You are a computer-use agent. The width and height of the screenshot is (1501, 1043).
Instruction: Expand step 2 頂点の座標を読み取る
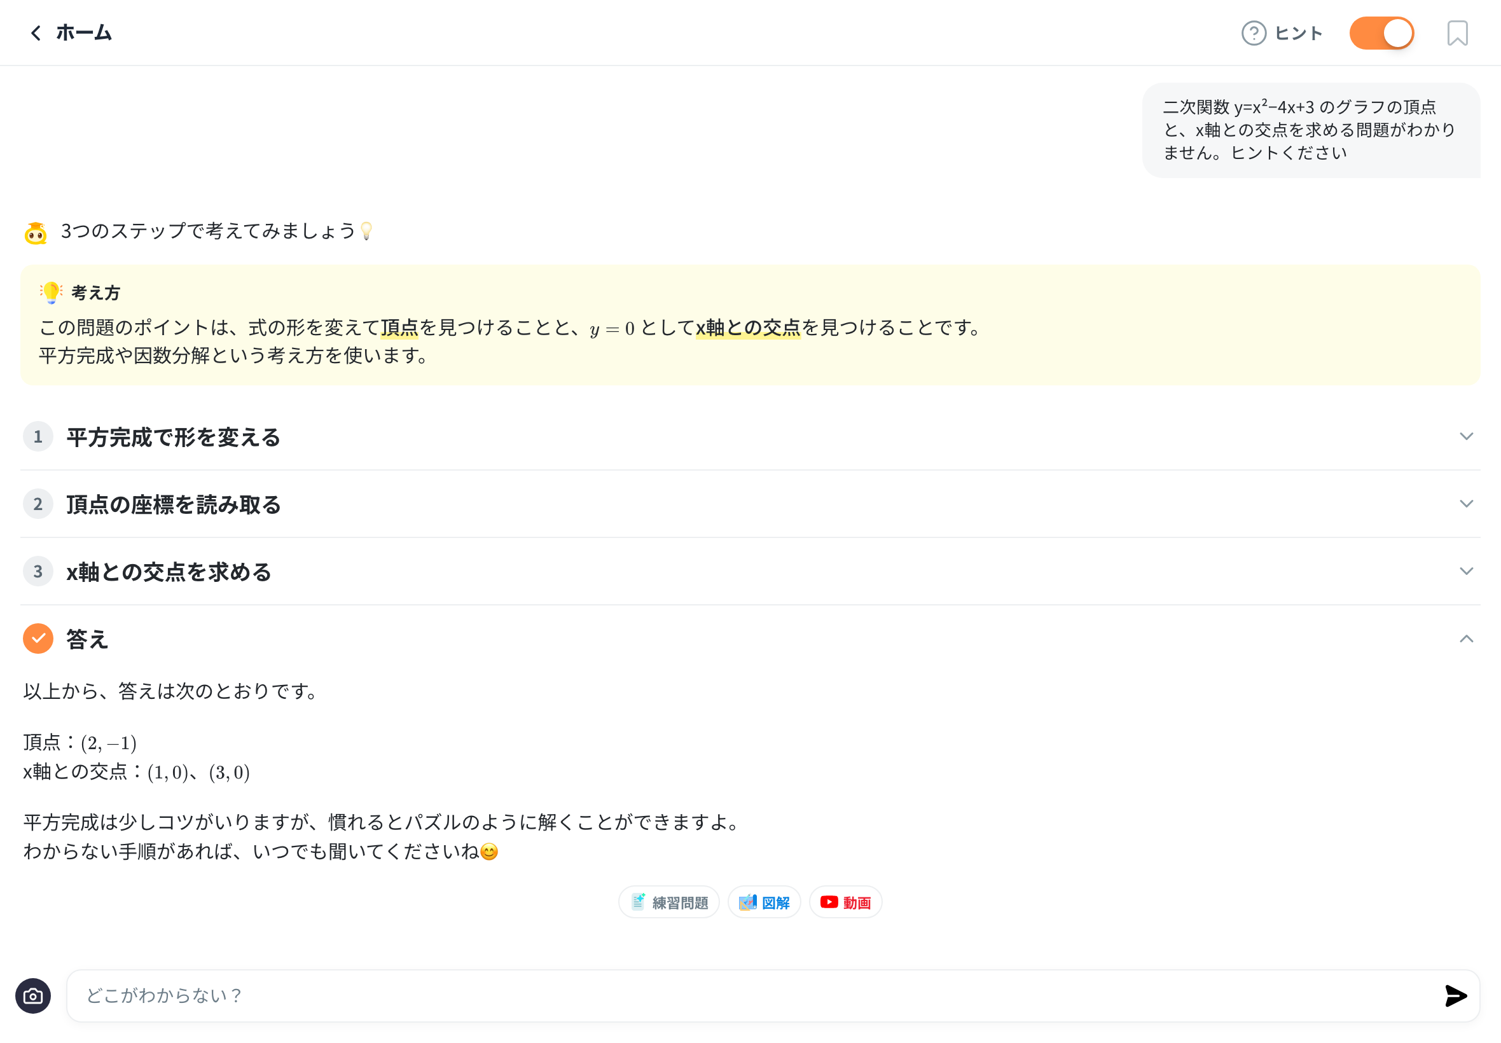point(750,504)
